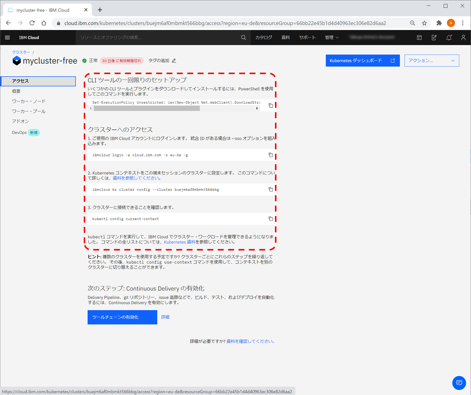The width and height of the screenshot is (471, 395).
Task: Follow the クラスター breadcrumb link
Action: pos(21,52)
